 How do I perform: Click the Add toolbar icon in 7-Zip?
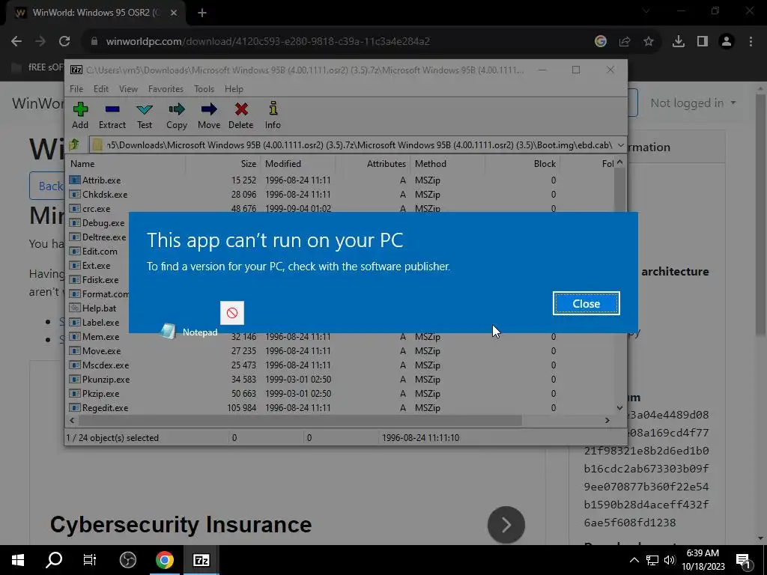pyautogui.click(x=80, y=116)
